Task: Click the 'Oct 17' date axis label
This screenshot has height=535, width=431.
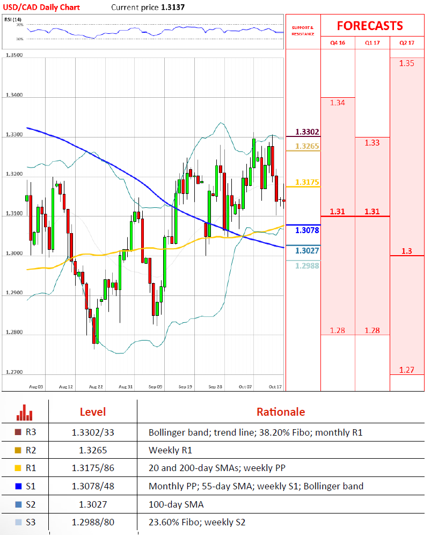Action: click(275, 387)
